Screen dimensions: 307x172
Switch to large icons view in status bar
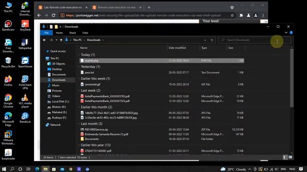290,157
